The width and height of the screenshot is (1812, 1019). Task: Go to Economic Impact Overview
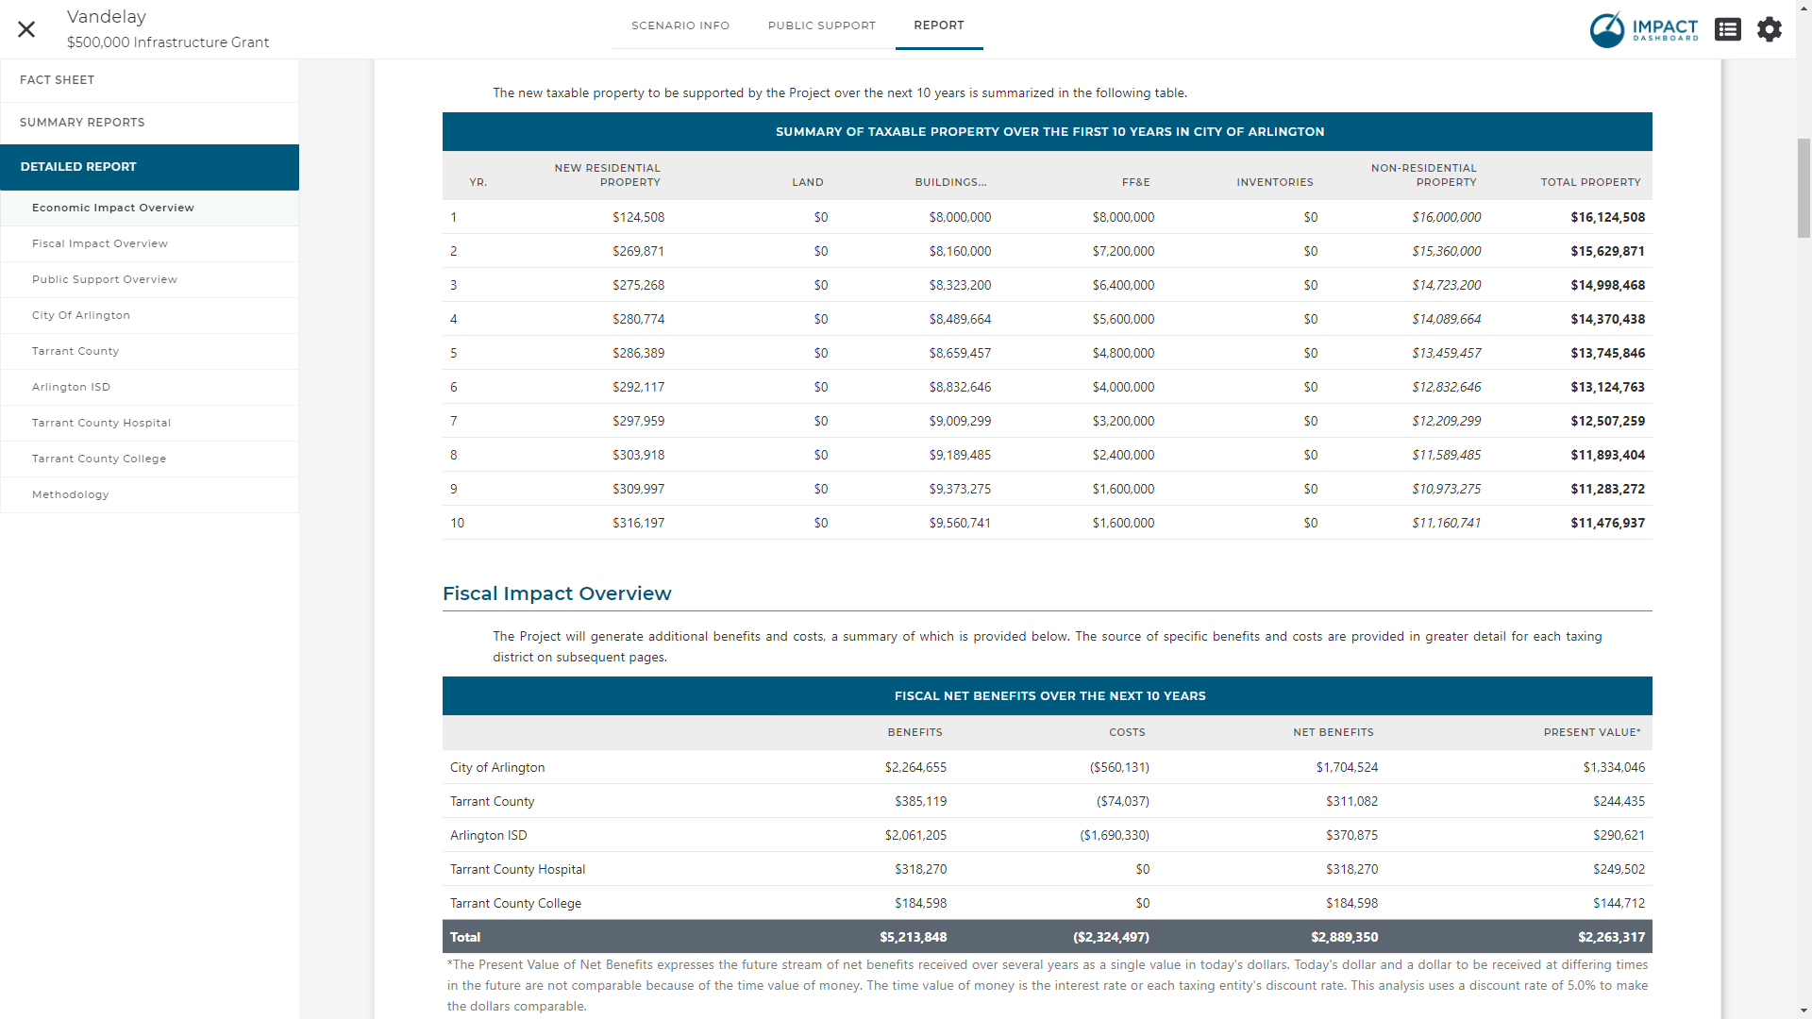click(113, 208)
